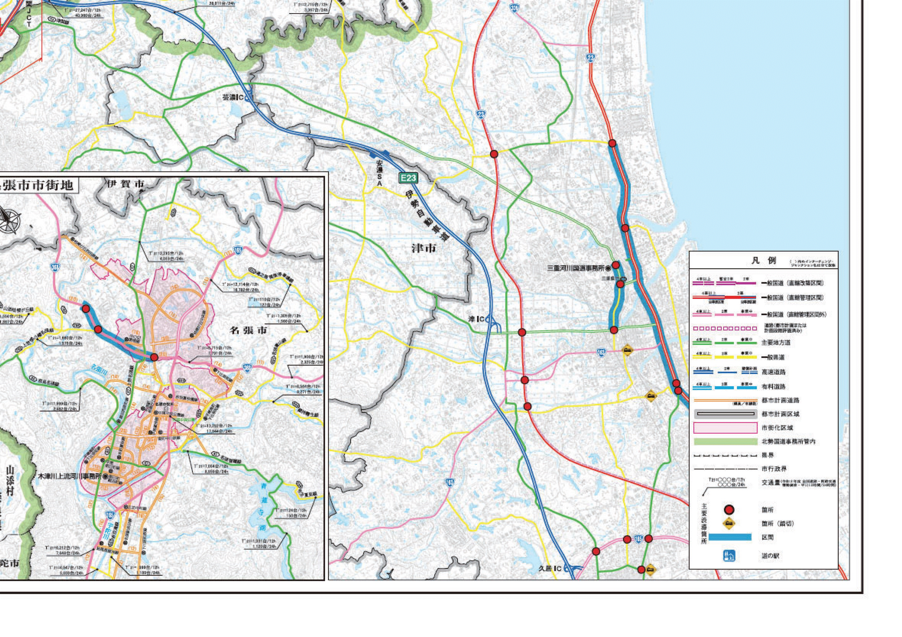
Task: Click the 市行政界 legend entry
Action: [774, 468]
